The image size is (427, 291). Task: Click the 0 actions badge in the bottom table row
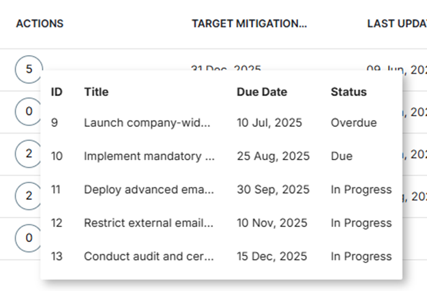click(x=29, y=239)
